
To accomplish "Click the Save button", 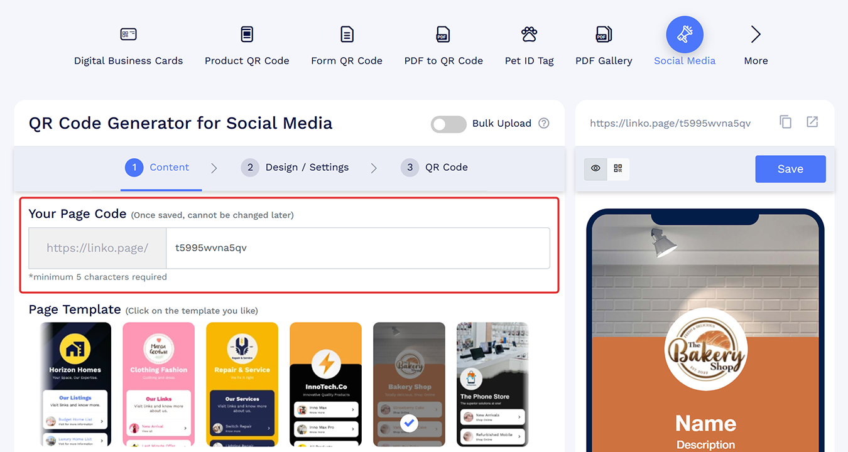I will point(790,169).
